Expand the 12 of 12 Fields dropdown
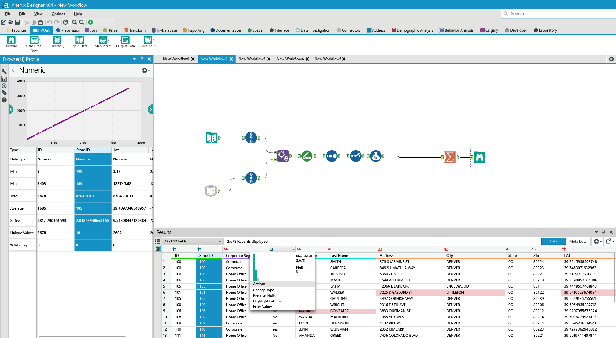616x338 pixels. tap(220, 241)
